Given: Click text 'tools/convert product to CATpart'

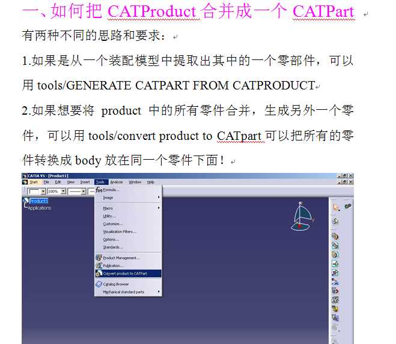Looking at the screenshot, I should pyautogui.click(x=174, y=136).
